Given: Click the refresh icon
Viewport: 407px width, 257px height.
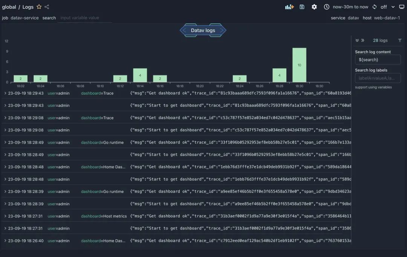Looking at the screenshot, I should coord(375,7).
